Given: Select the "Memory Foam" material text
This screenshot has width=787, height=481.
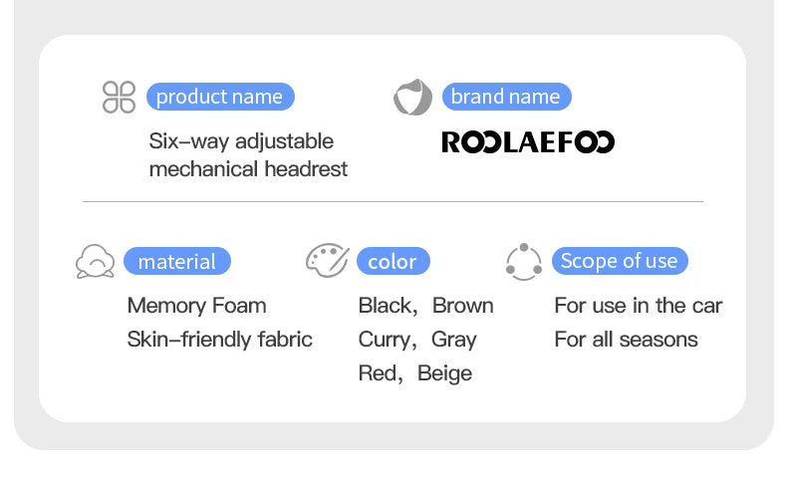Looking at the screenshot, I should [x=197, y=306].
